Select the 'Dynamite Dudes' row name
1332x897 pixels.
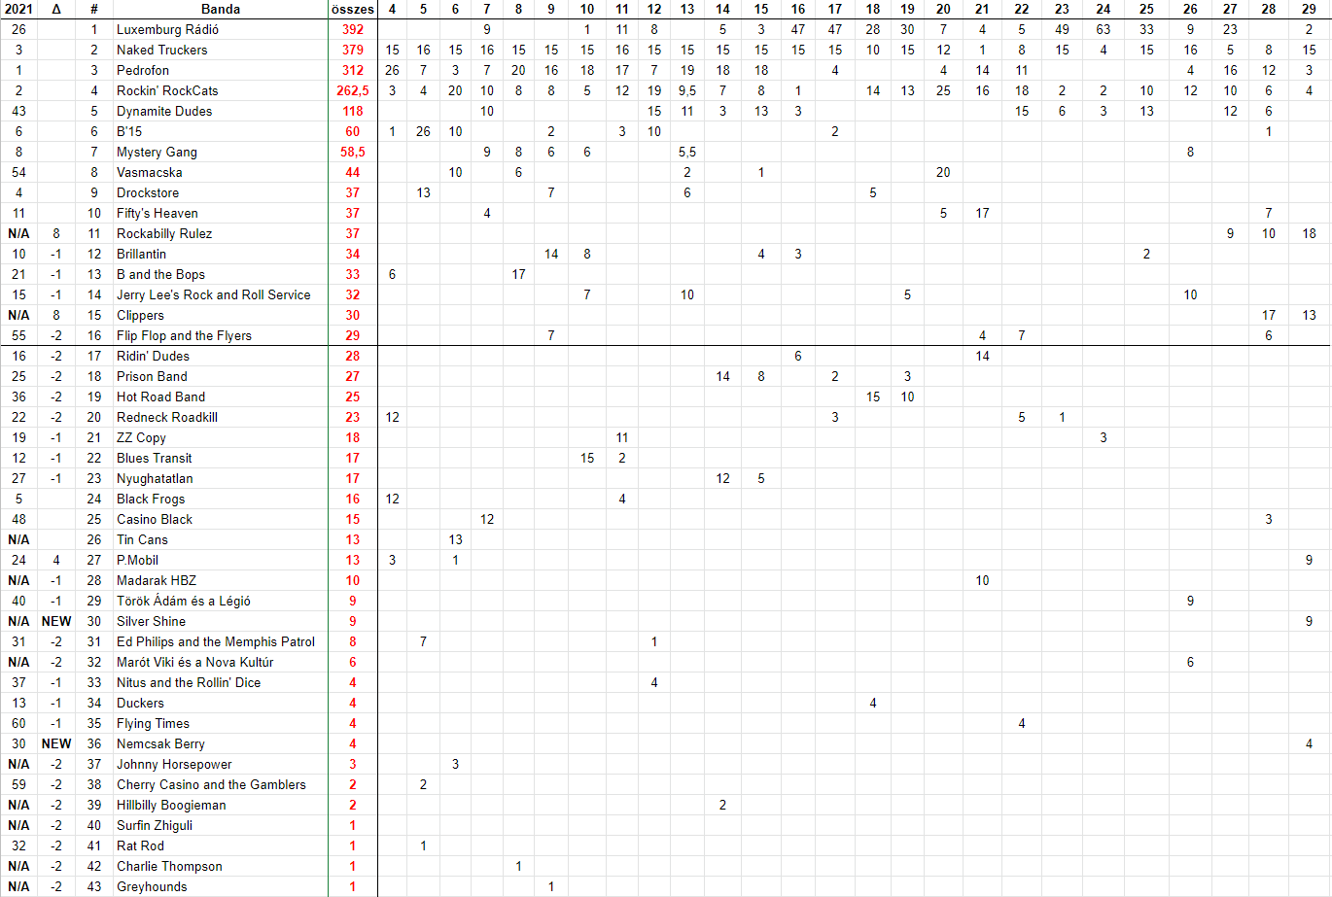point(164,111)
